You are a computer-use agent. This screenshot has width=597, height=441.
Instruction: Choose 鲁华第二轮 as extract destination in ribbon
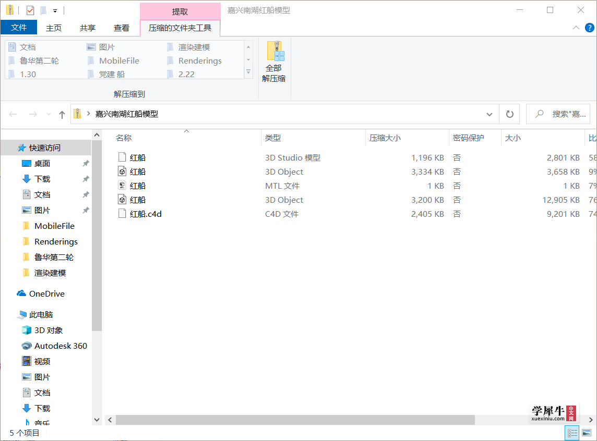click(33, 61)
